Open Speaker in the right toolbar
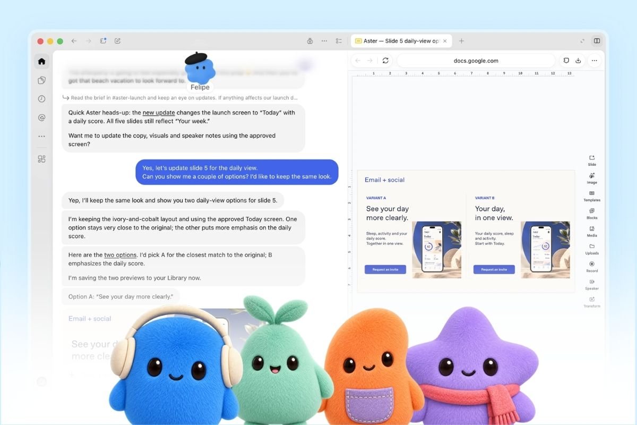This screenshot has height=425, width=637. (x=592, y=284)
